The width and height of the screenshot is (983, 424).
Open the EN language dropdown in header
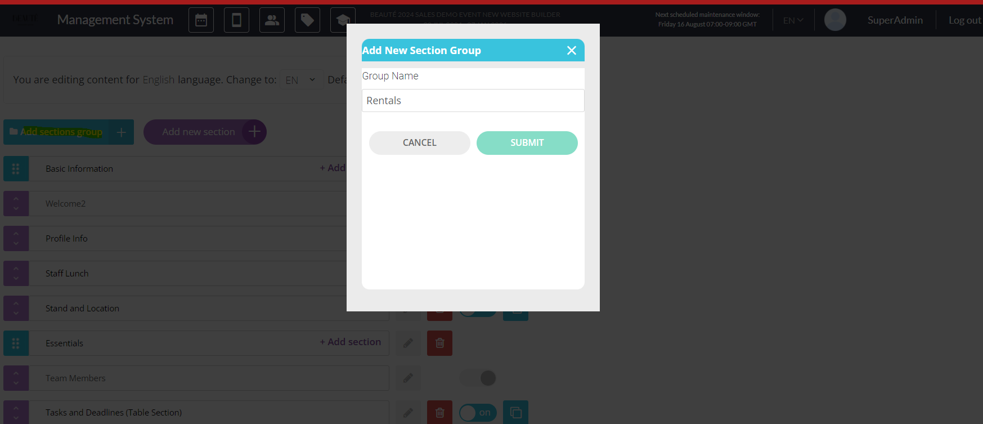[x=793, y=20]
